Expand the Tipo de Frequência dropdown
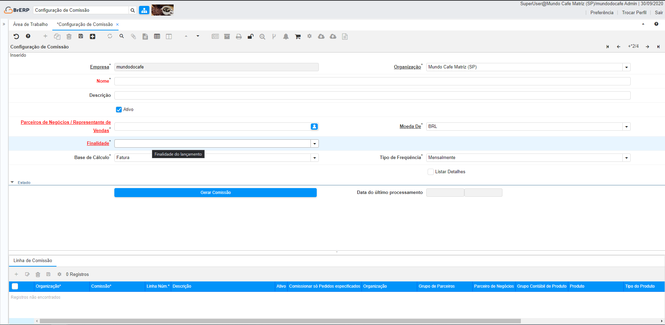Image resolution: width=665 pixels, height=325 pixels. (x=626, y=158)
